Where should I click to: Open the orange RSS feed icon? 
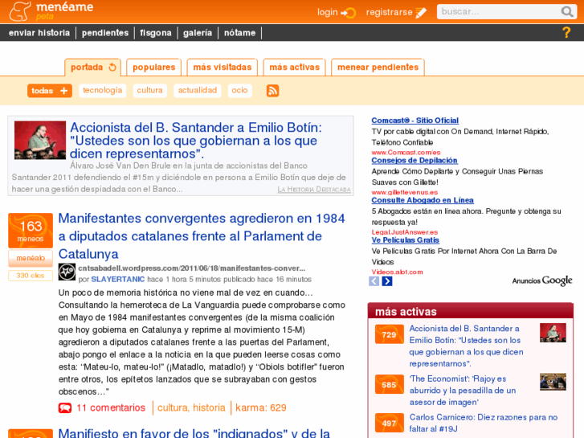point(272,91)
